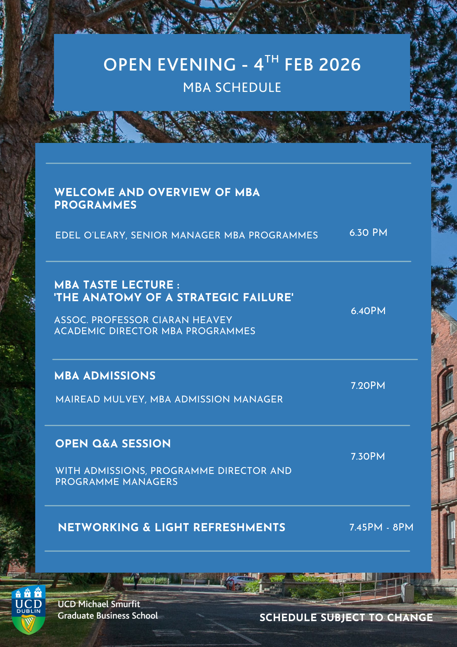Select the Mairead Mulvey, MBA Admission Manager line

click(x=169, y=399)
